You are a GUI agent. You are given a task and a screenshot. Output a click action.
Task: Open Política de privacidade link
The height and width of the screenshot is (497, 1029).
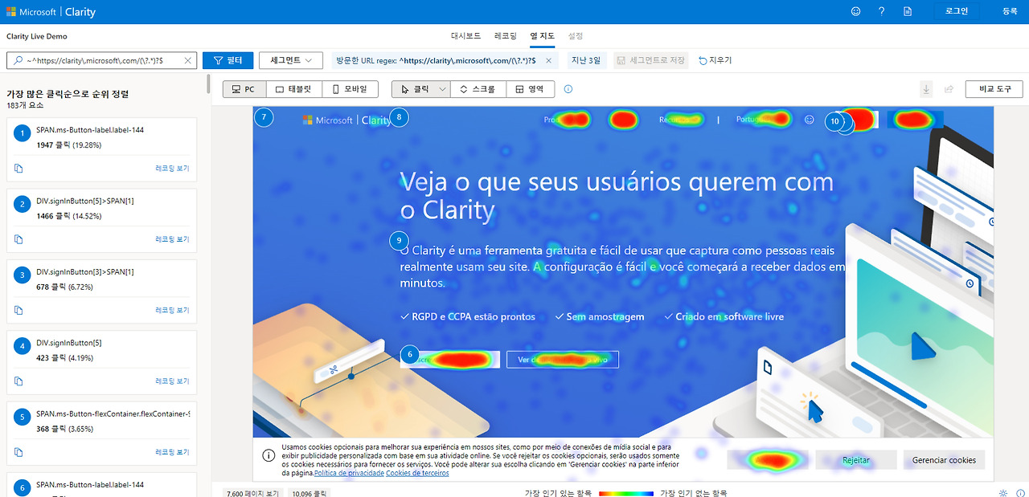coord(349,473)
